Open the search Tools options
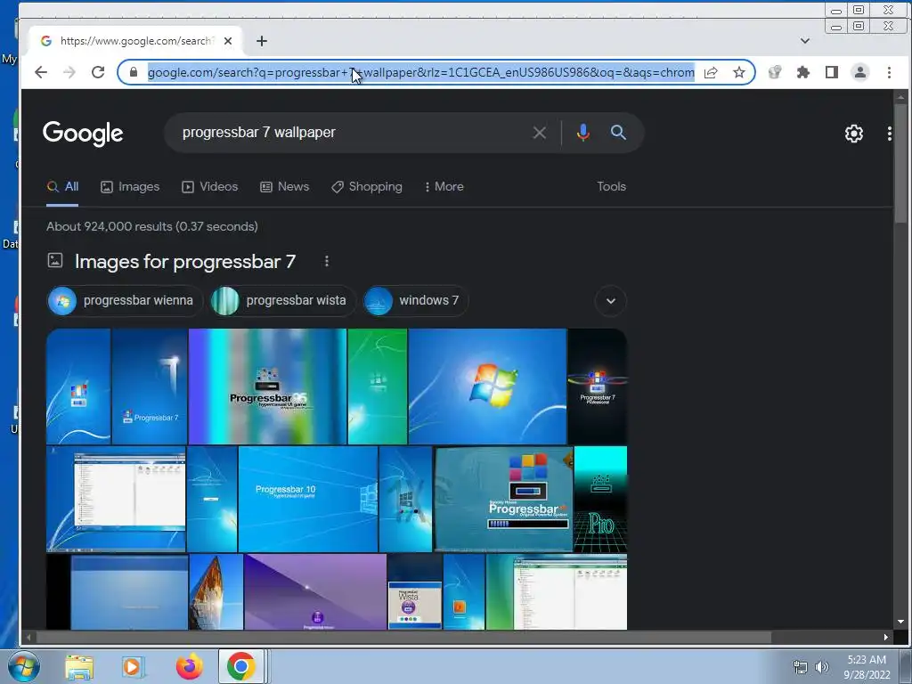Screen dimensions: 912x684 [x=611, y=187]
